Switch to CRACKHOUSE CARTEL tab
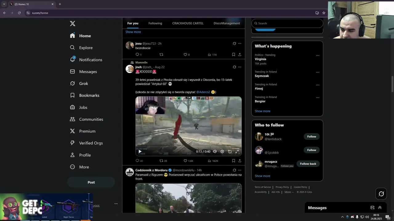 [188, 23]
